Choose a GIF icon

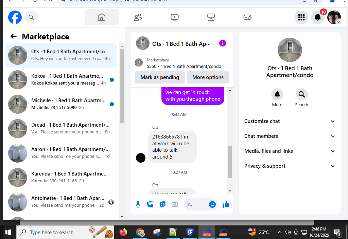coord(175,204)
